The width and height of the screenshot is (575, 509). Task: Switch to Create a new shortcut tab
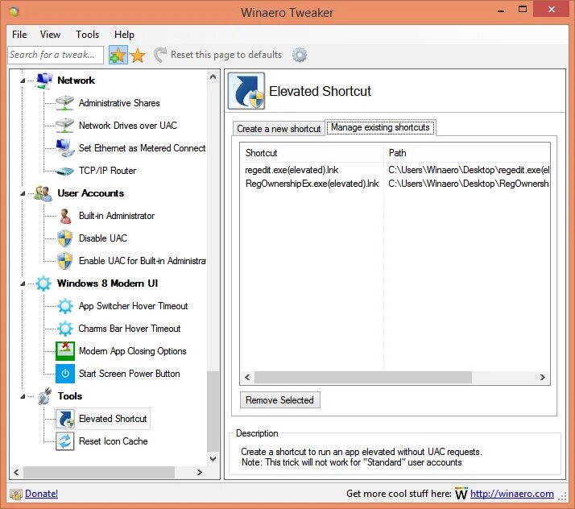pyautogui.click(x=279, y=129)
